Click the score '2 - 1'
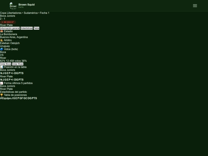 coord(3,19)
